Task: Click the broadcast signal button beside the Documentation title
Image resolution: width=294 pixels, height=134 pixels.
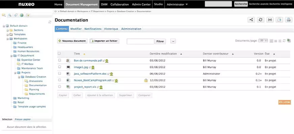Action: point(270,20)
